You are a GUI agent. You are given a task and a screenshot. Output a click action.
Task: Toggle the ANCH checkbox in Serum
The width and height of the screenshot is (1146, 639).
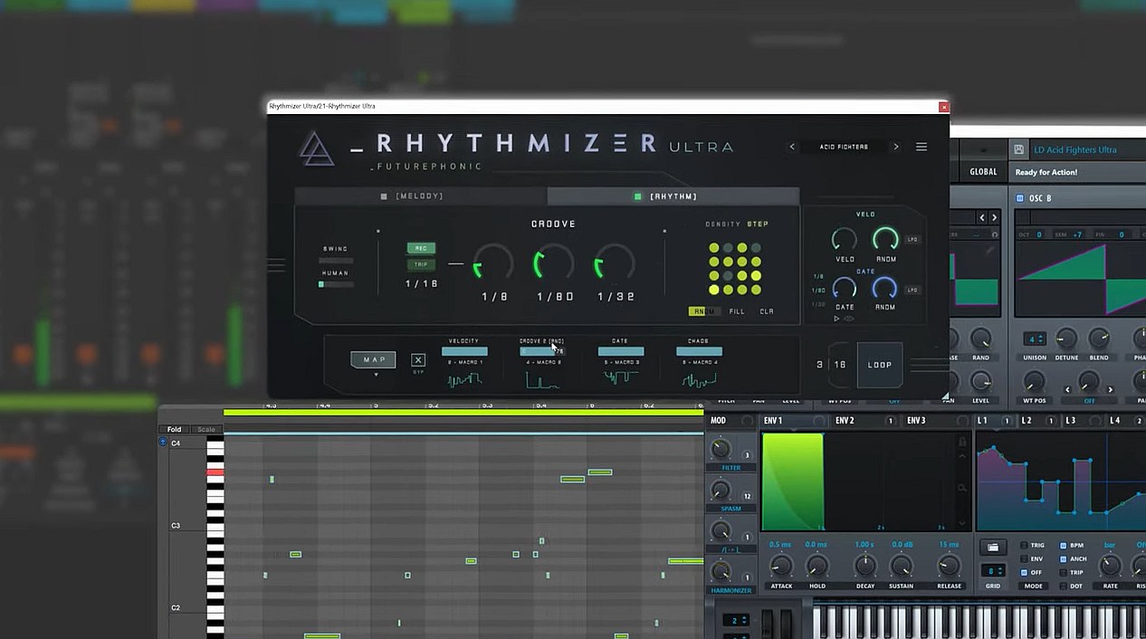pyautogui.click(x=1063, y=558)
